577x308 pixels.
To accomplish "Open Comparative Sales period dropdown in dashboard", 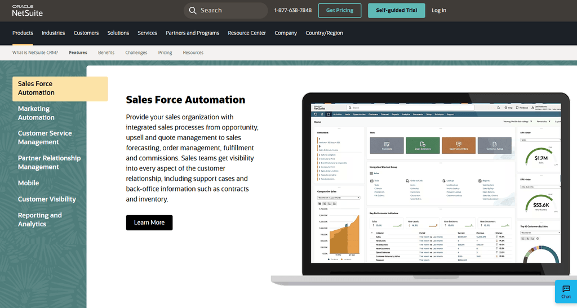I will point(339,198).
